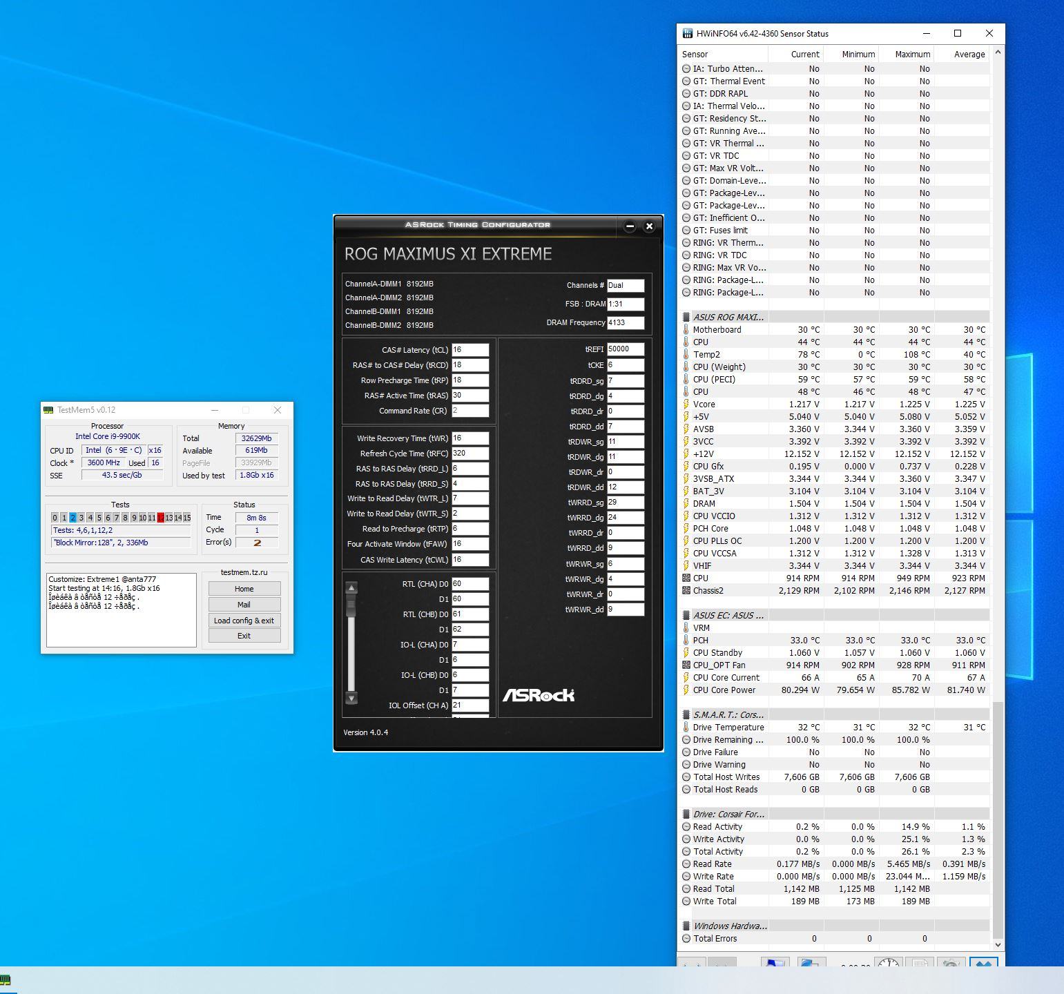Click the chip icon of ASUS EC group
The width and height of the screenshot is (1064, 994).
(x=686, y=615)
